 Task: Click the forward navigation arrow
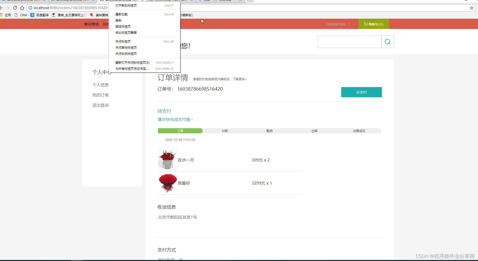tap(8, 8)
